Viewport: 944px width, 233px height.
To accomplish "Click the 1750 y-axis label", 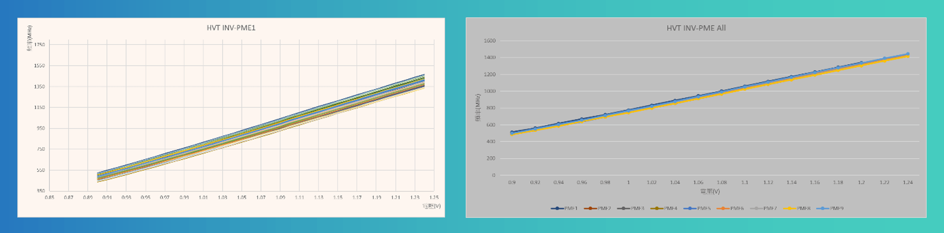I will pos(39,45).
